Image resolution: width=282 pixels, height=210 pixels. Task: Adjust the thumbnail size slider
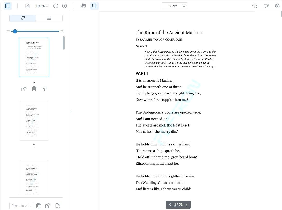pos(15,31)
